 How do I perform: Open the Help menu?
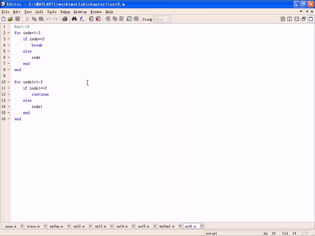[109, 12]
